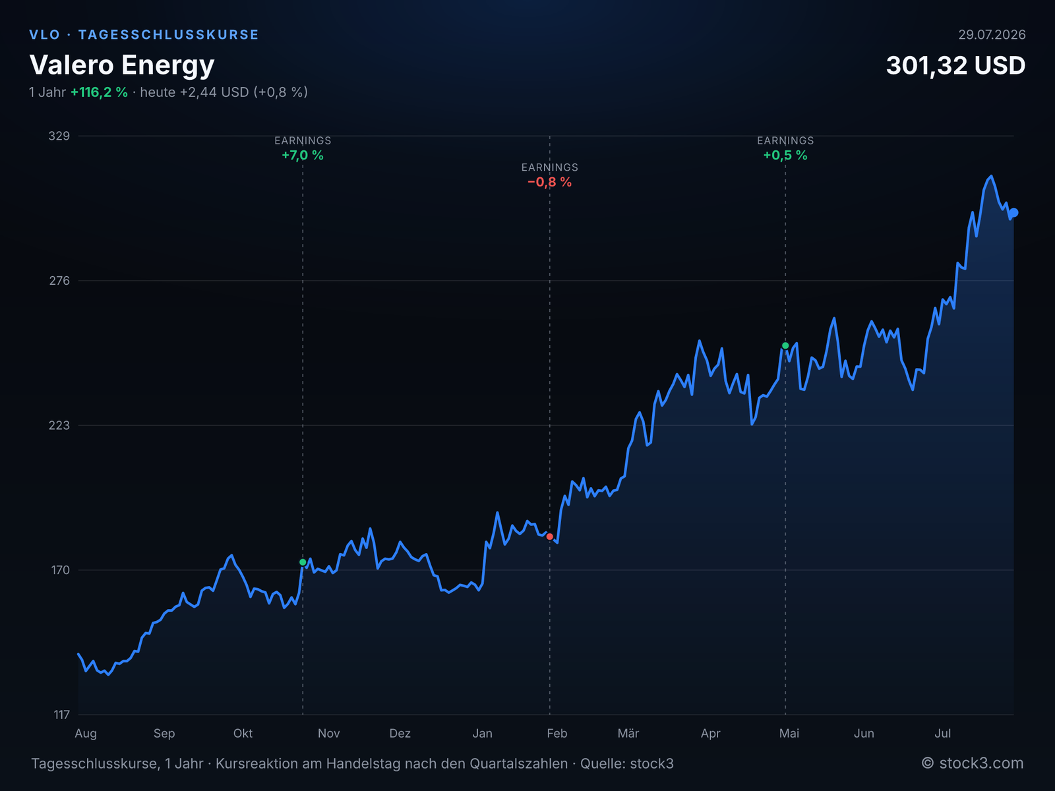Click the Feb x-axis label

pyautogui.click(x=557, y=734)
